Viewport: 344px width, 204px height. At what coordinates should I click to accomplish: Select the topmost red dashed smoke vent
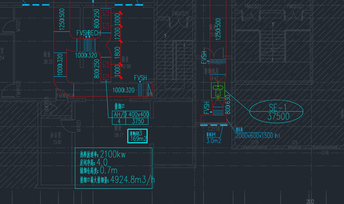pyautogui.click(x=106, y=13)
